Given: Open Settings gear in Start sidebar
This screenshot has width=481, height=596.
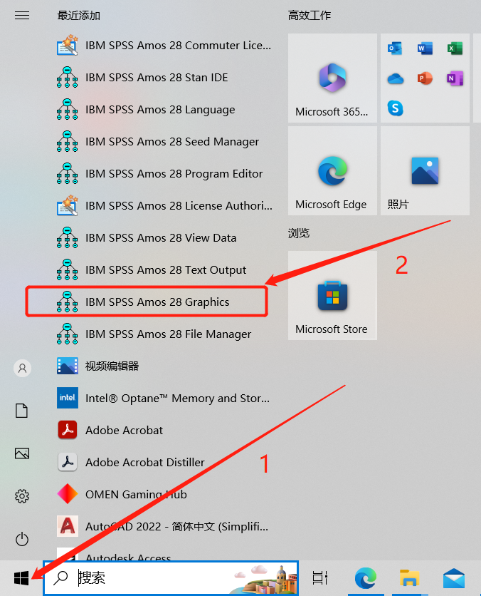Looking at the screenshot, I should pyautogui.click(x=22, y=495).
